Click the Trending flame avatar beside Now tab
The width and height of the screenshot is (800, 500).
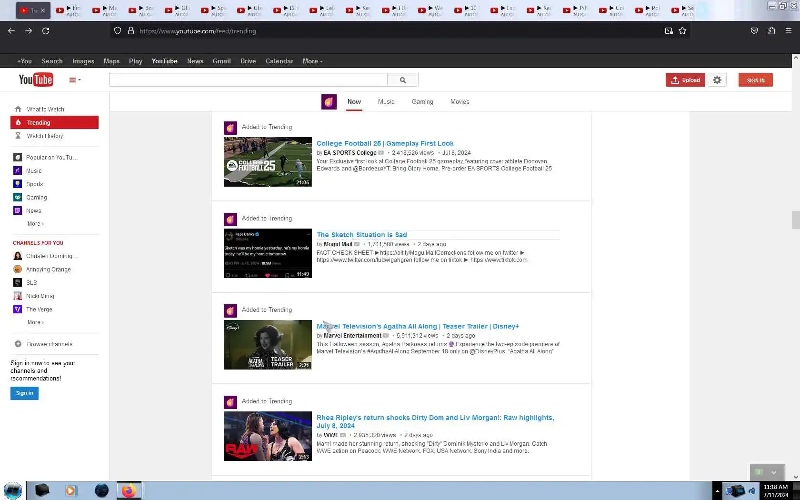coord(329,101)
